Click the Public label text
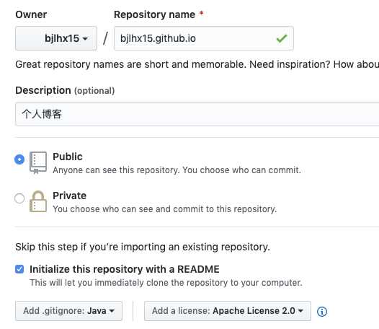Image resolution: width=379 pixels, height=329 pixels. click(68, 157)
